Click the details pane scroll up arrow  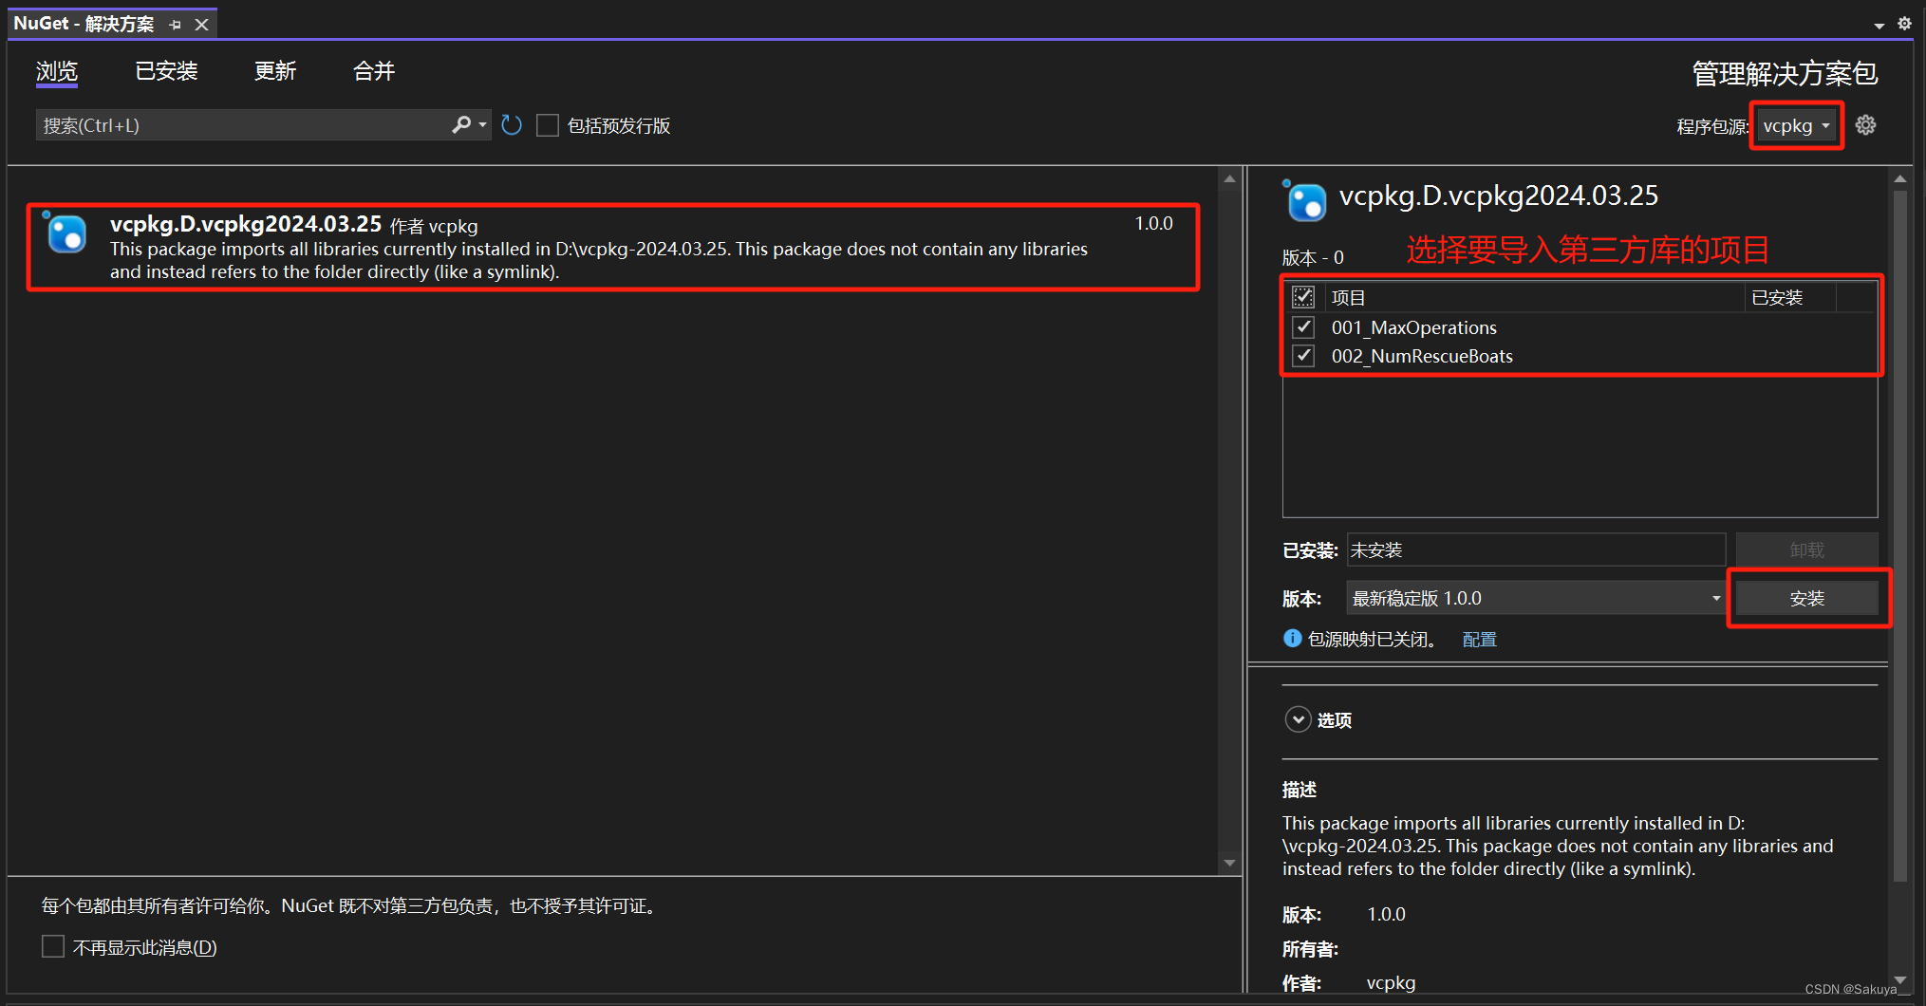1899,178
